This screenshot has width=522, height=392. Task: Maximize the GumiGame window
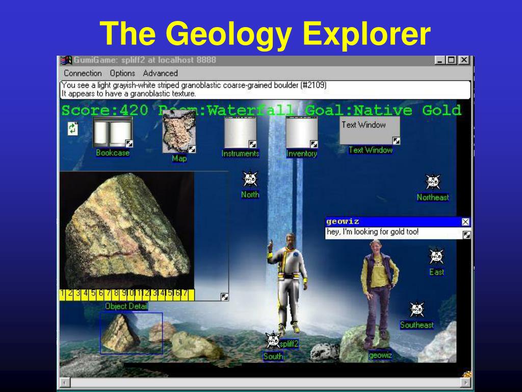coord(452,60)
